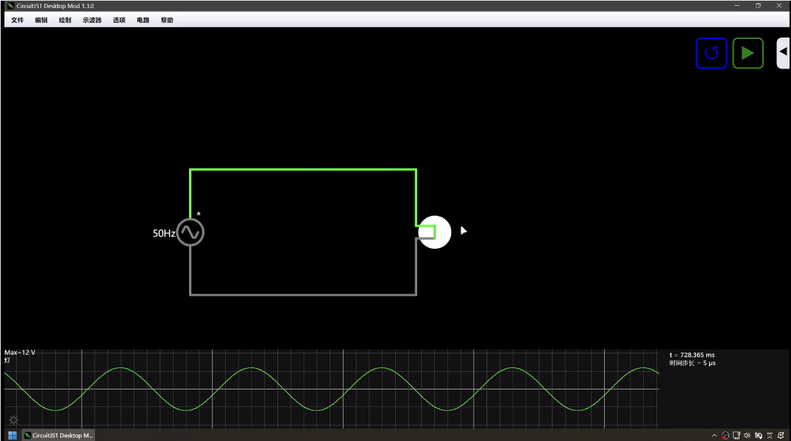Click the 'Max=12 V' scope label
791x441 pixels.
pyautogui.click(x=20, y=352)
